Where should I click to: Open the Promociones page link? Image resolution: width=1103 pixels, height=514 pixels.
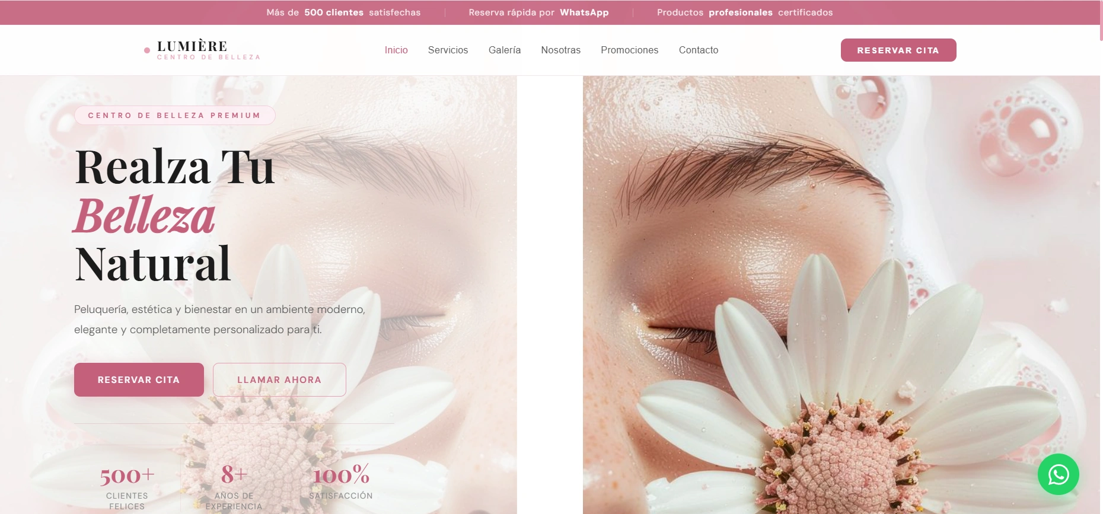click(x=629, y=50)
